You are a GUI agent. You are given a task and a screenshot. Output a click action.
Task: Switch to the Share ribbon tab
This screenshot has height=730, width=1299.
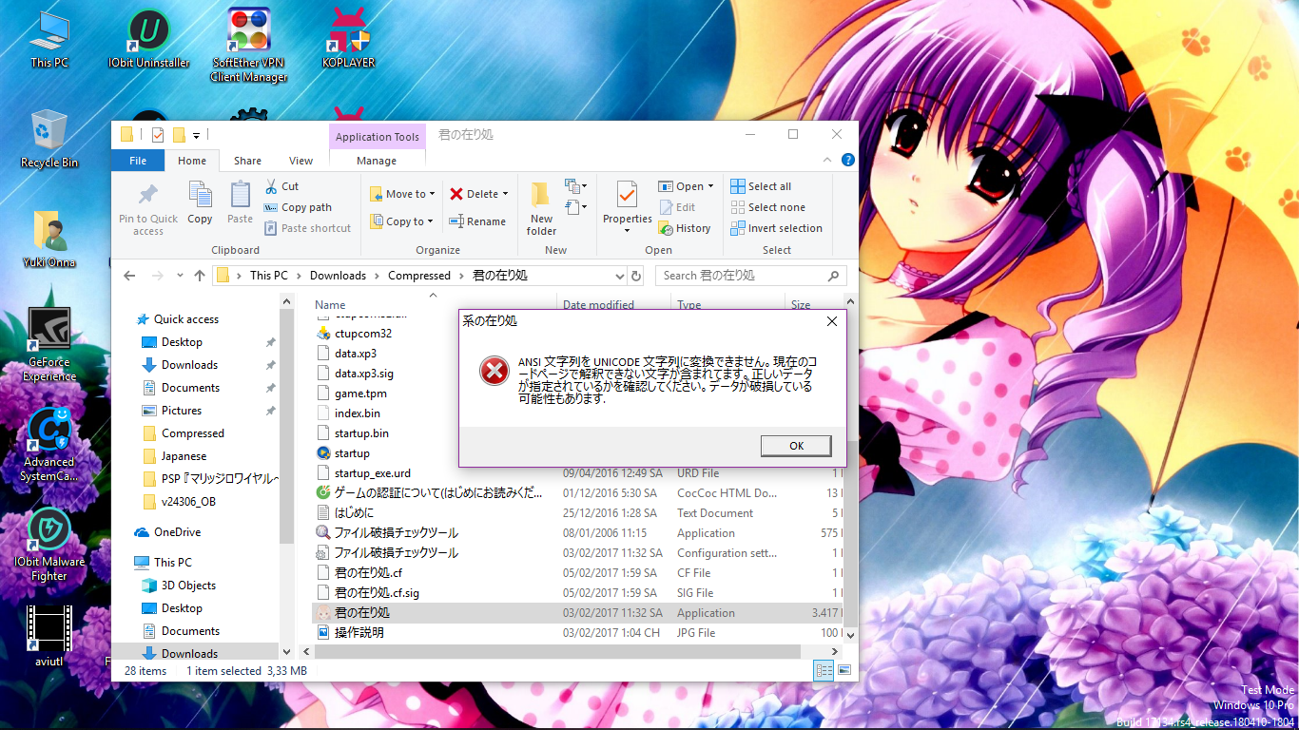247,161
